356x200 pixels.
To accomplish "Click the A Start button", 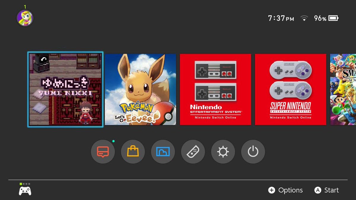I will click(326, 190).
